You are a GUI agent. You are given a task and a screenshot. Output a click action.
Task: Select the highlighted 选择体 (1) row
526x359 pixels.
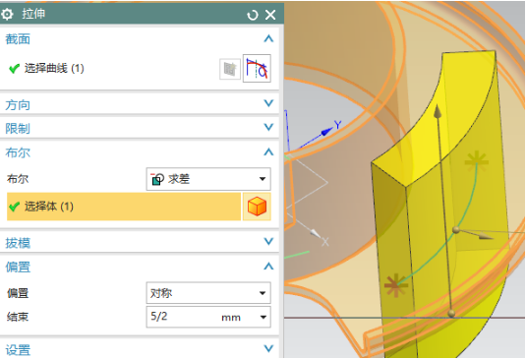pos(124,207)
